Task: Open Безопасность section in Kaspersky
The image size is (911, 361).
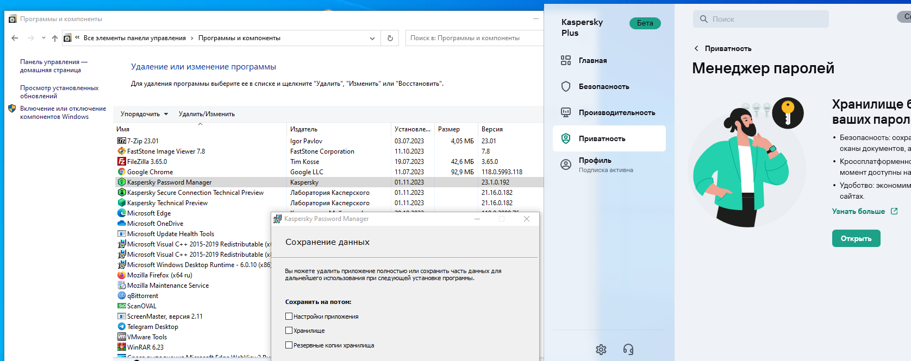Action: 609,86
